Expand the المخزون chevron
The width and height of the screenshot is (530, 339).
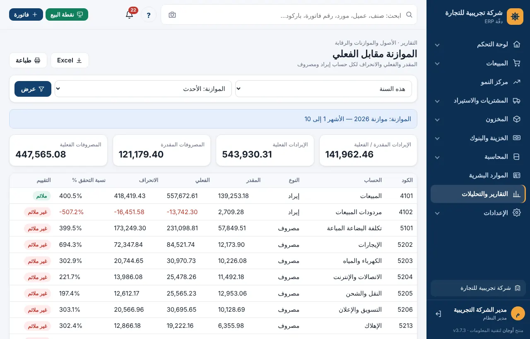pyautogui.click(x=437, y=119)
